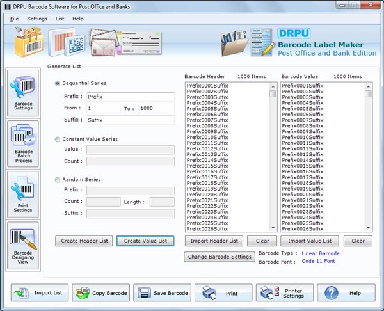384x311 pixels.
Task: Click the blue question mark Help icon
Action: click(x=332, y=293)
